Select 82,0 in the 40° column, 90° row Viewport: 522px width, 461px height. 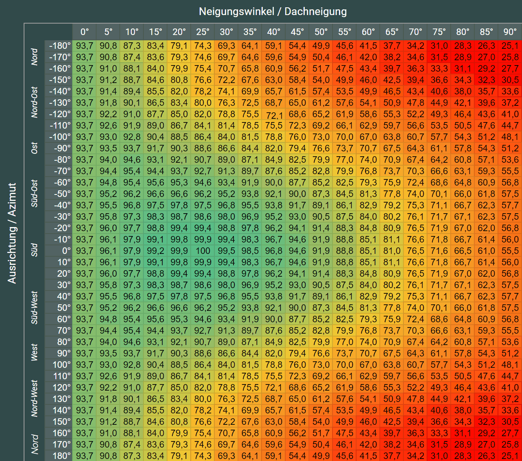coord(274,354)
